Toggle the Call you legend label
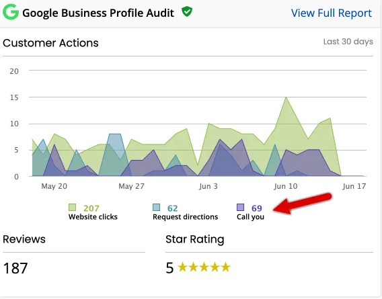The image size is (382, 299). tap(250, 217)
